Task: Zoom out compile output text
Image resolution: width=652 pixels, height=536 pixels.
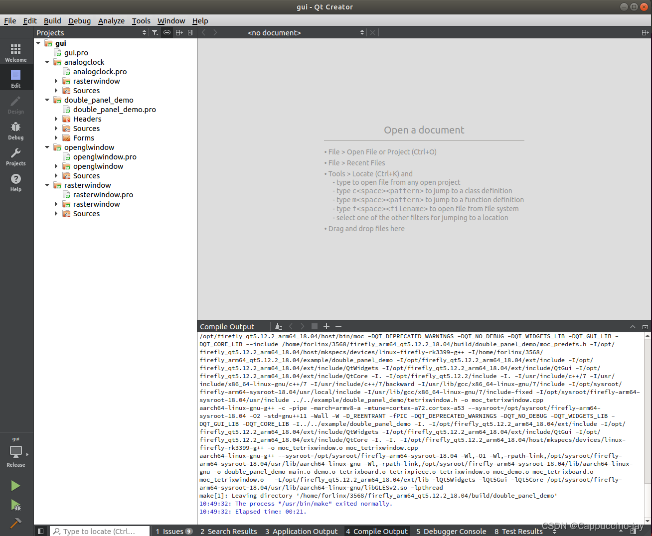Action: click(338, 326)
